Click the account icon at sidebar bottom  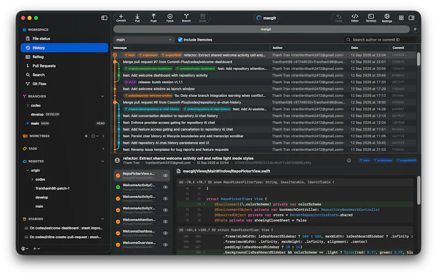[x=25, y=249]
